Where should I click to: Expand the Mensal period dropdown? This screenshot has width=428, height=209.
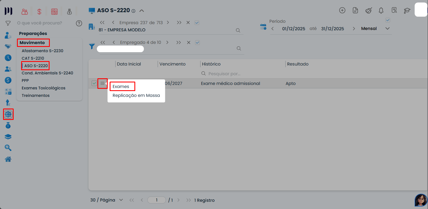click(x=387, y=29)
